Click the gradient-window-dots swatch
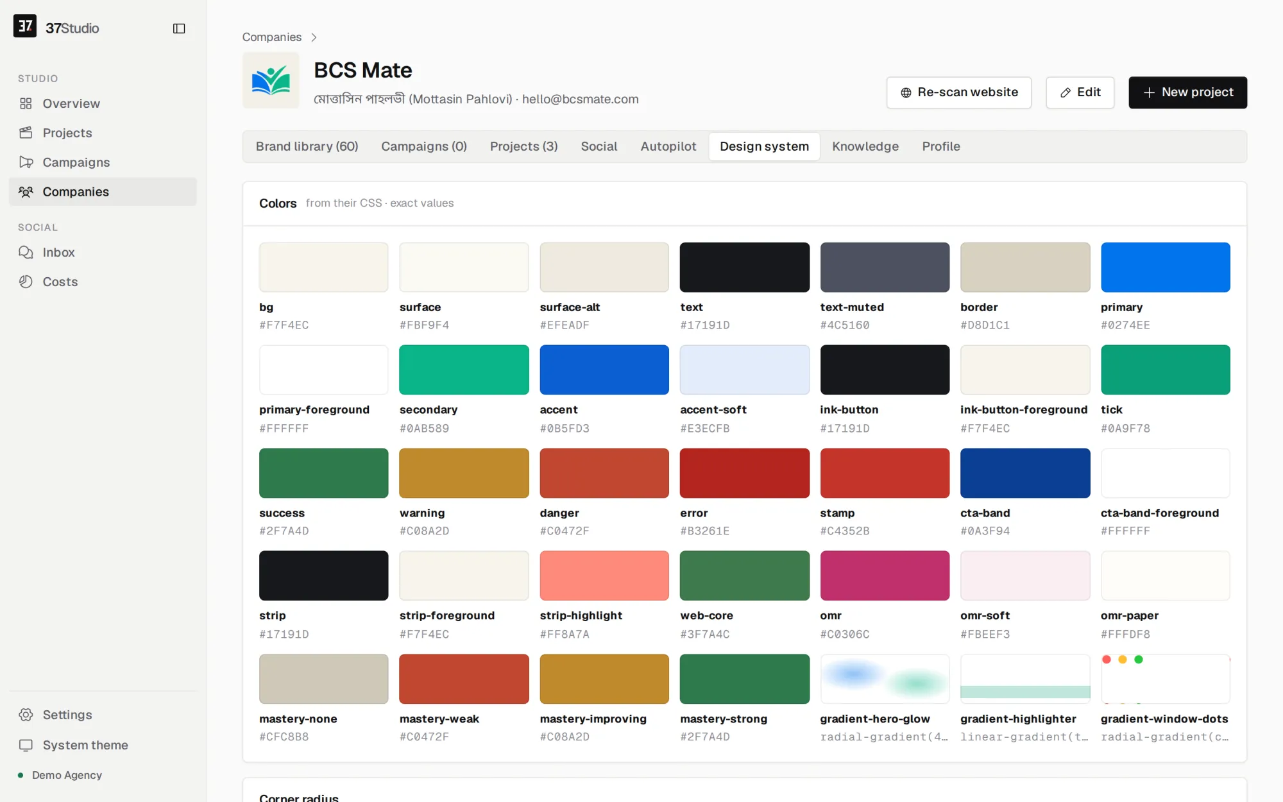Image resolution: width=1283 pixels, height=802 pixels. pyautogui.click(x=1165, y=679)
